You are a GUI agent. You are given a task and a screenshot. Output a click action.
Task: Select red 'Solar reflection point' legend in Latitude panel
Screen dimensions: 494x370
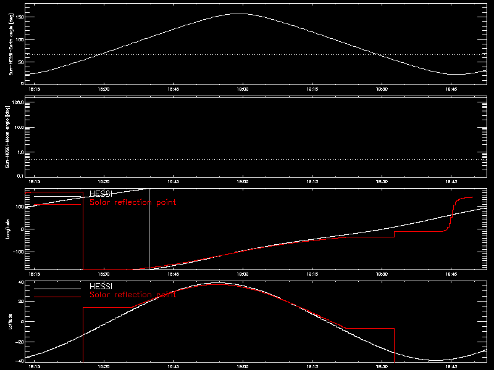click(x=133, y=295)
